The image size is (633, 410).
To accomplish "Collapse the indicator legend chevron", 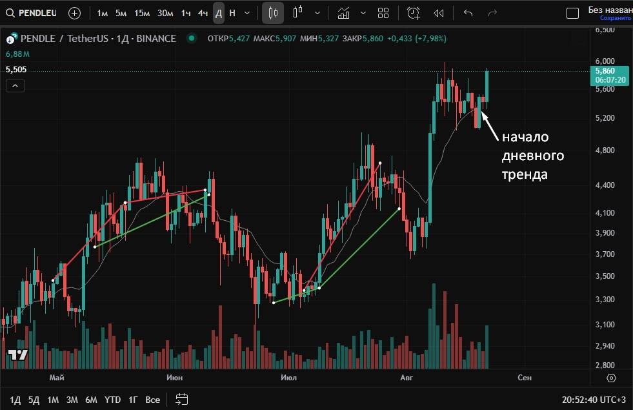I will tap(15, 85).
